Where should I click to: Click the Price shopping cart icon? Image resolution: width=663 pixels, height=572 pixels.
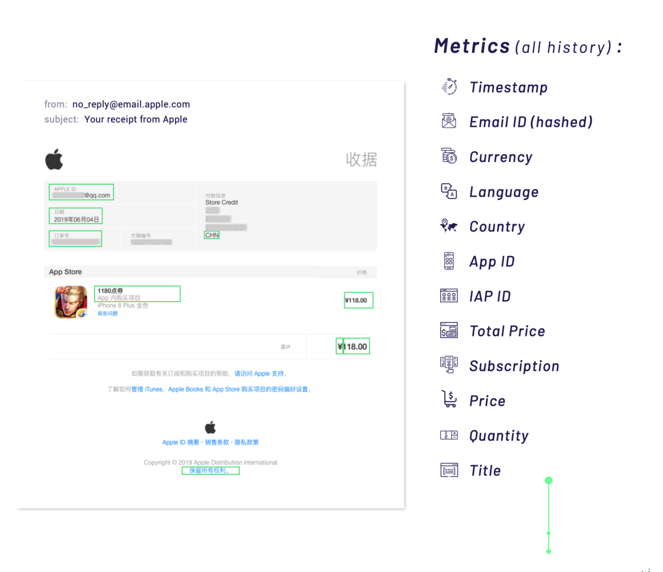[x=449, y=399]
